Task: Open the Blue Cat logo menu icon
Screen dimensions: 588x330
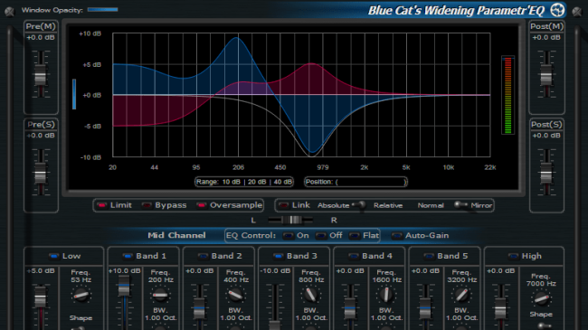Action: tap(557, 10)
